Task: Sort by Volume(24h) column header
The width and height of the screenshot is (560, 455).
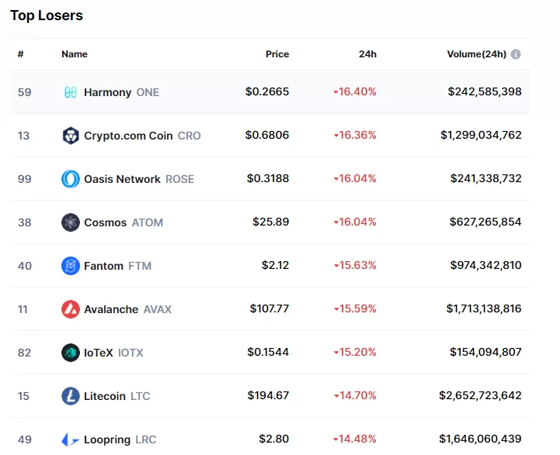Action: click(476, 54)
